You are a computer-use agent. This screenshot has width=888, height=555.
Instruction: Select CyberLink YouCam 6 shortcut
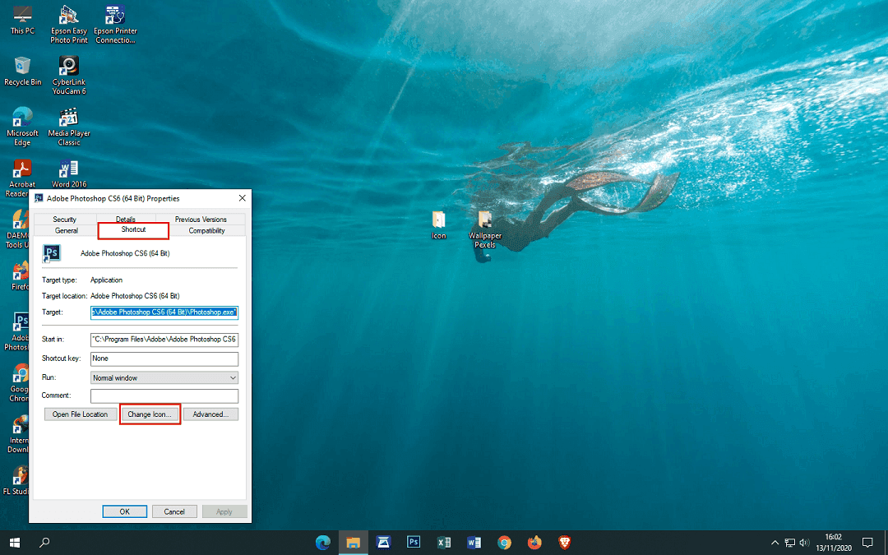(69, 75)
